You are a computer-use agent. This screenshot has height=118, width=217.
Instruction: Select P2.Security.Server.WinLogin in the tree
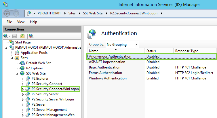coord(53,99)
